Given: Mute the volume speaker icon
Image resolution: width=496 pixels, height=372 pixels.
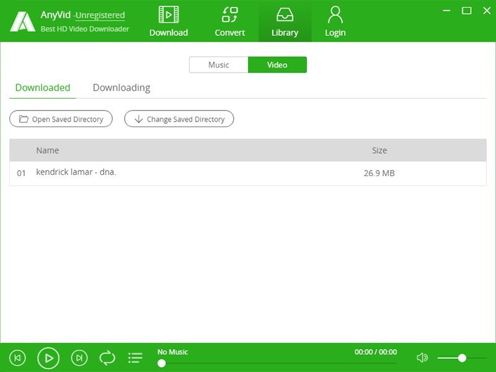Looking at the screenshot, I should [422, 358].
